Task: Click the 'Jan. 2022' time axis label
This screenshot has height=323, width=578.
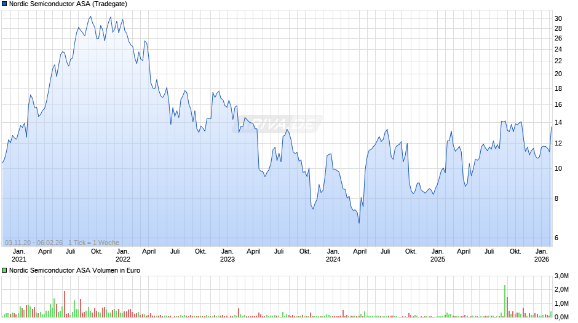Action: click(123, 255)
